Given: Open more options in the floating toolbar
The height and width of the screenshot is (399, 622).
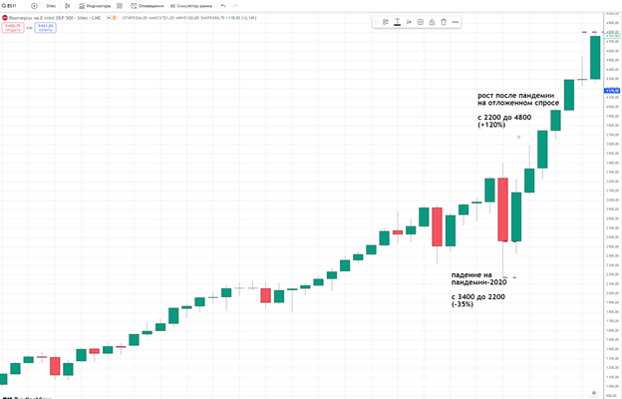Looking at the screenshot, I should [x=456, y=22].
